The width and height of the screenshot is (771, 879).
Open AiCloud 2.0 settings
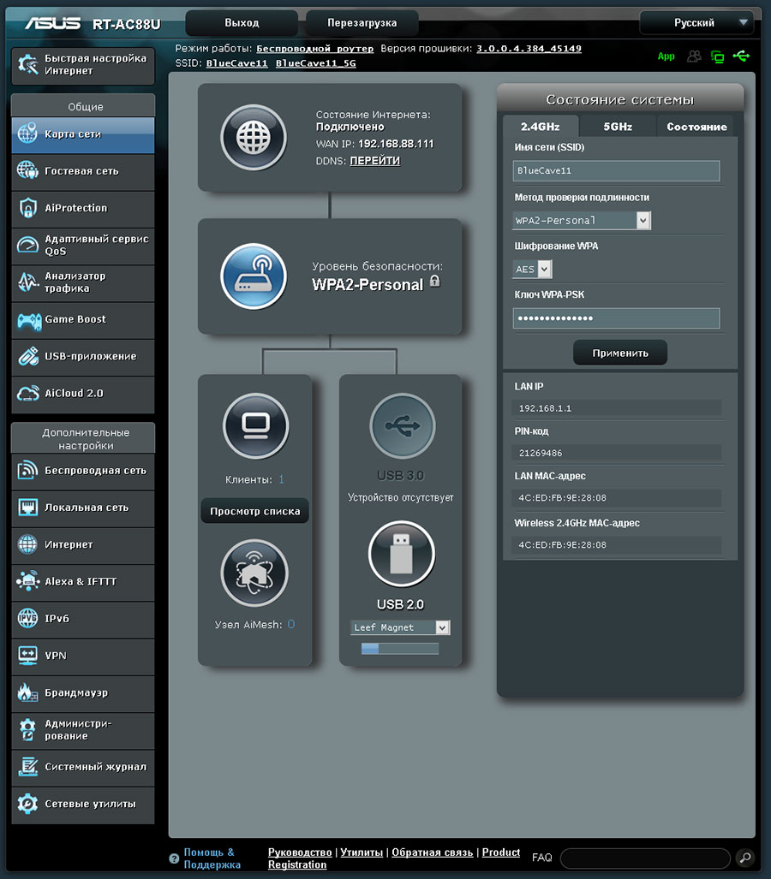(x=83, y=394)
